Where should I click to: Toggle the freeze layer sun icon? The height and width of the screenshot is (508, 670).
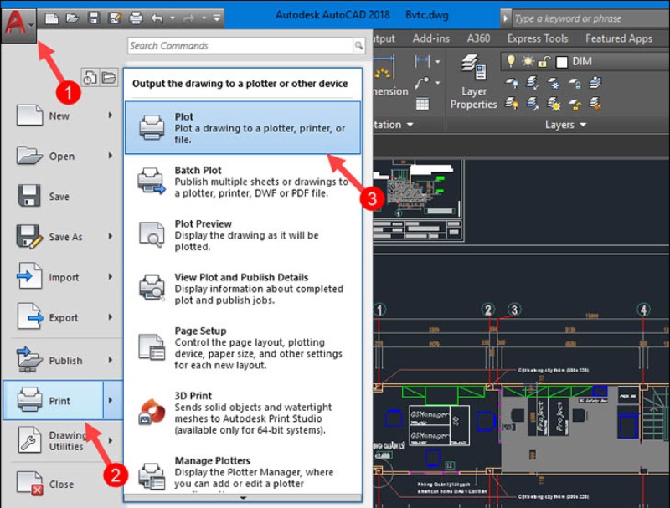pyautogui.click(x=528, y=61)
